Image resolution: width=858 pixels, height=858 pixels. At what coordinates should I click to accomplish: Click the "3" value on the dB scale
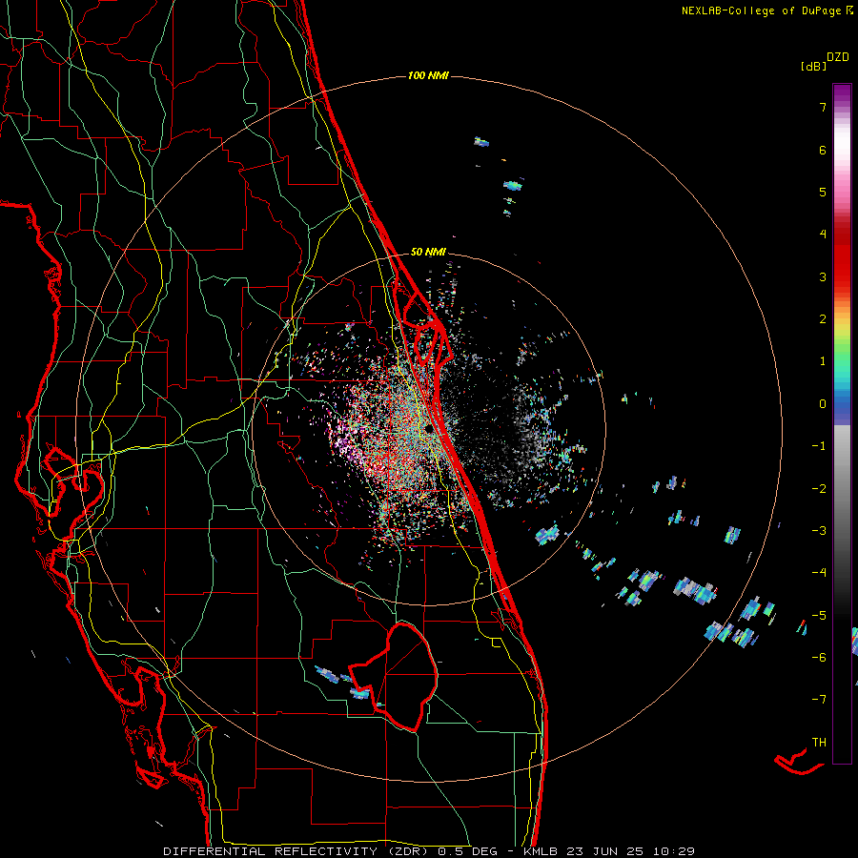(823, 276)
